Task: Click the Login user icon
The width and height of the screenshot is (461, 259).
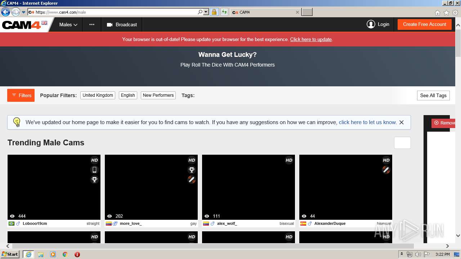Action: click(371, 24)
